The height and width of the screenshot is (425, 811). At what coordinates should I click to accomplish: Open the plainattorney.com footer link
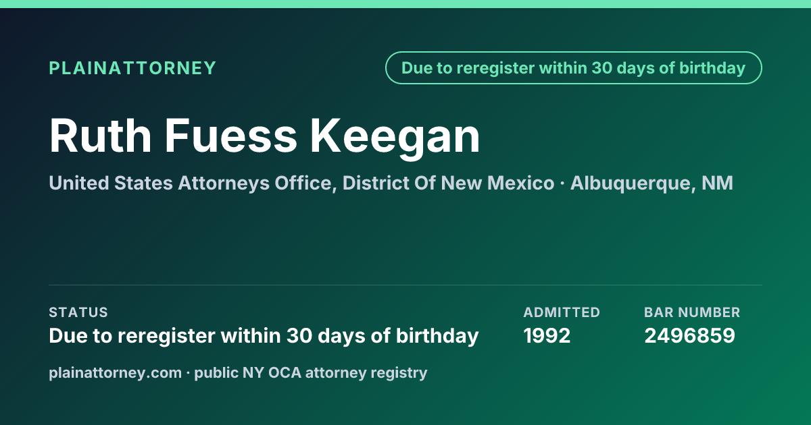(116, 372)
